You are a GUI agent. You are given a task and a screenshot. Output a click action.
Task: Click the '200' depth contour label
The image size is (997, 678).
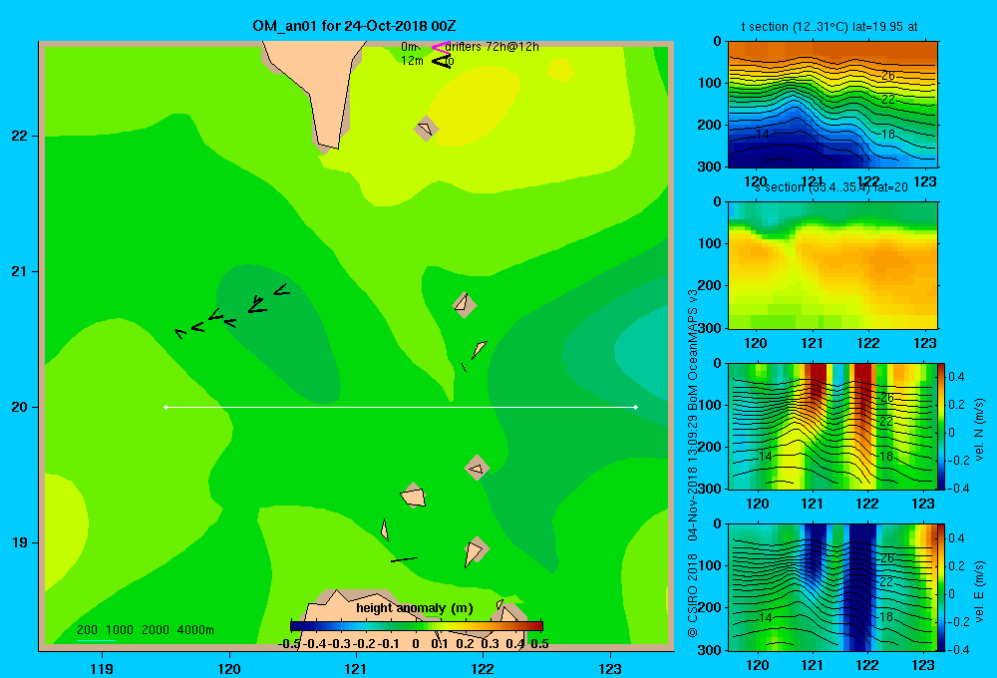click(87, 630)
